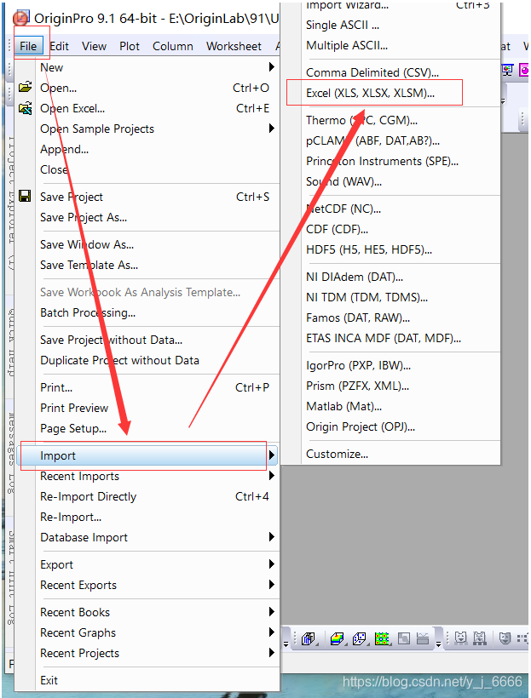Click Append menu item
The image size is (531, 698).
64,150
